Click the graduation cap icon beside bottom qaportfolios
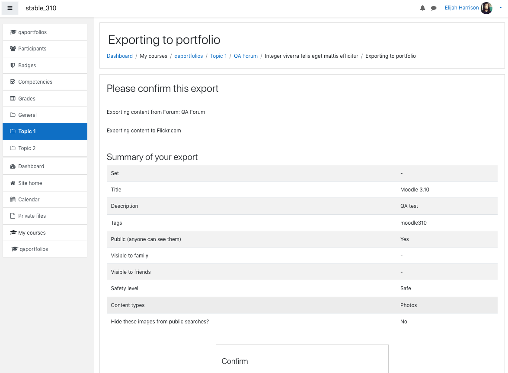This screenshot has width=508, height=373. pyautogui.click(x=15, y=249)
